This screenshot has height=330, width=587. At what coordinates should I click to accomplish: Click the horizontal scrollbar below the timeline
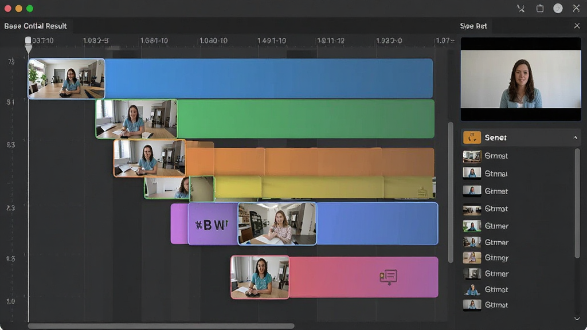[161, 326]
